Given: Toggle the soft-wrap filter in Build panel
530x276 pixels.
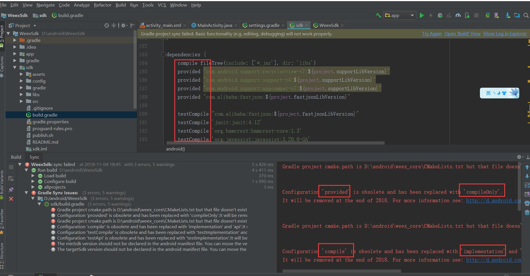Looking at the screenshot, I should tap(11, 178).
